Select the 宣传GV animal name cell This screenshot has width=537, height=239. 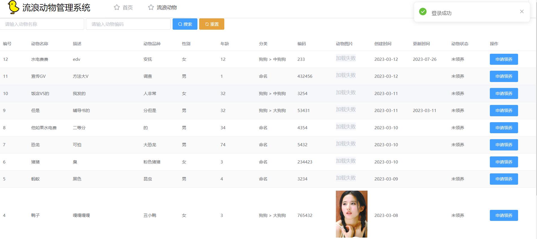(38, 76)
